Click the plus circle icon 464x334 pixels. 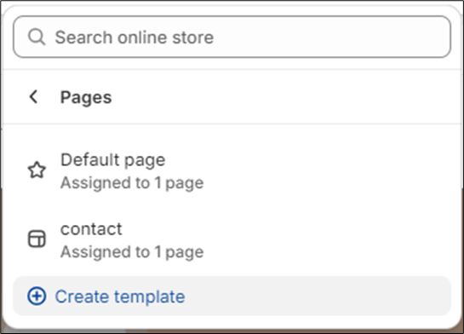pyautogui.click(x=37, y=296)
